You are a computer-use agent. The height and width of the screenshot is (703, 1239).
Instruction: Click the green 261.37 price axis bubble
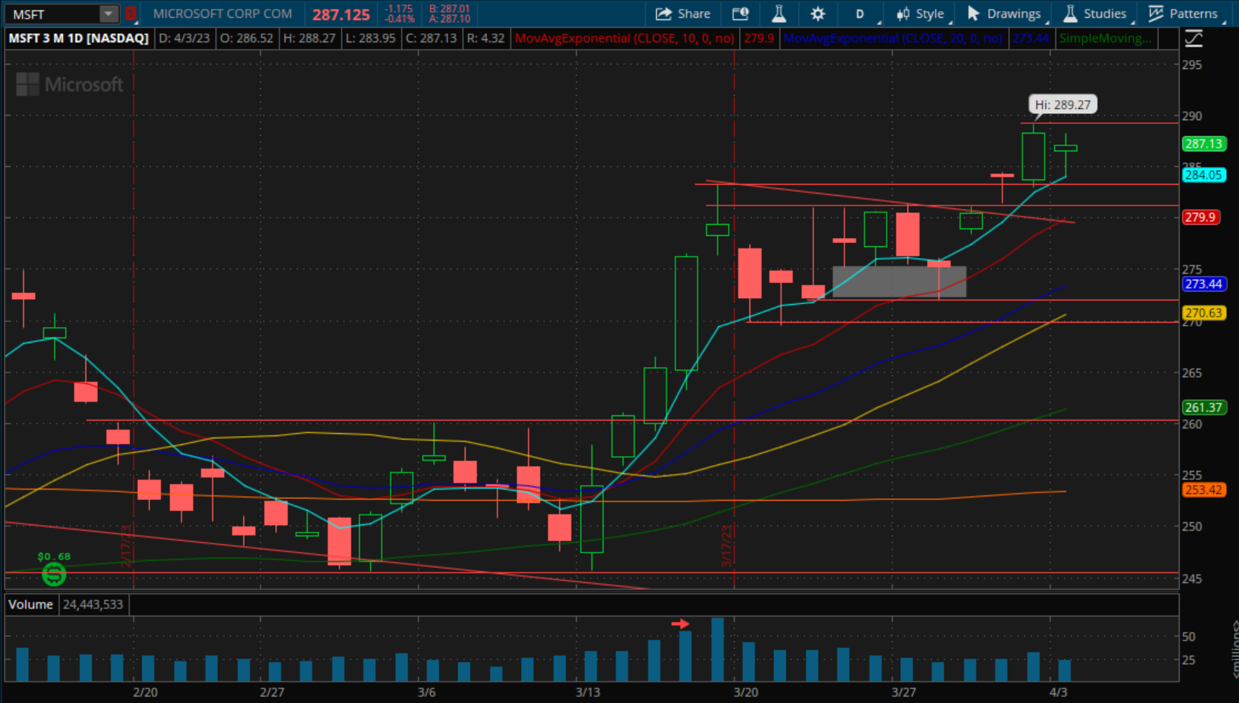pos(1203,407)
